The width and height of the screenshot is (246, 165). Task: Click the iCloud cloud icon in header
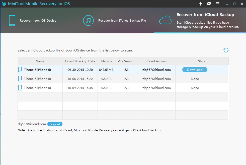pos(165,20)
